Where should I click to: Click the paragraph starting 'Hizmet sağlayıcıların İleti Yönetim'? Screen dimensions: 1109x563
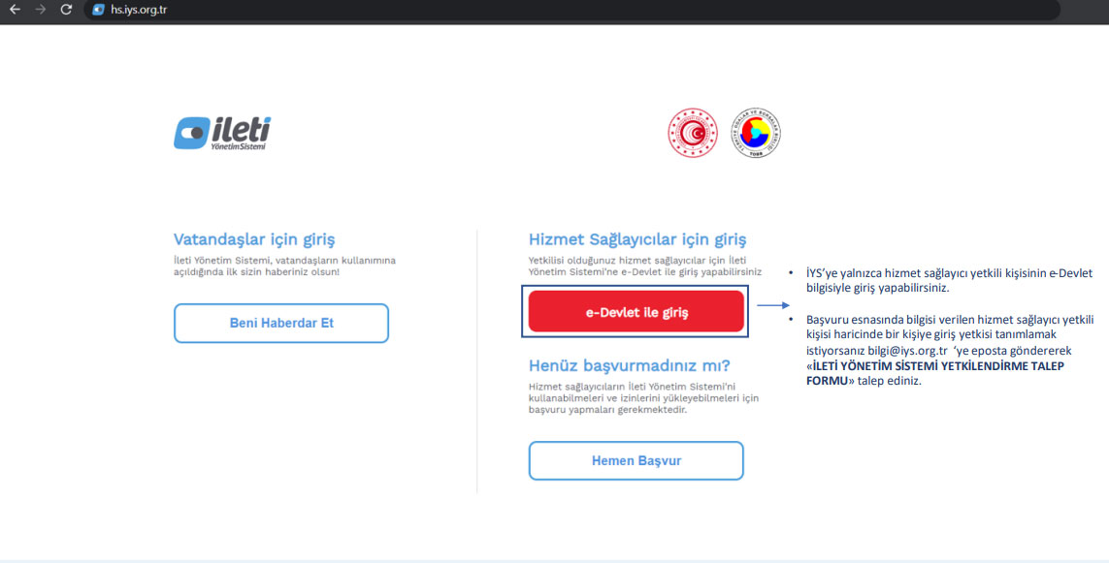pos(643,397)
